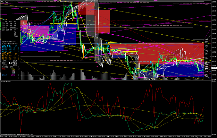Select the orange "WD # 7" heading
Image resolution: width=217 pixels, height=138 pixels.
pos(6,54)
